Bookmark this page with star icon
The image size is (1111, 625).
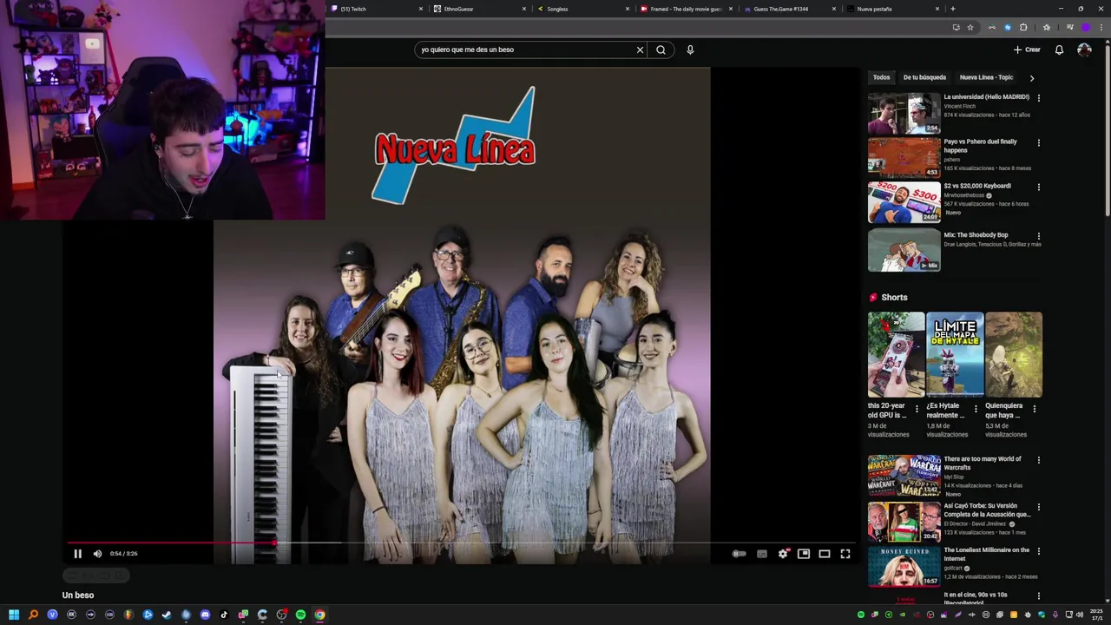(970, 28)
